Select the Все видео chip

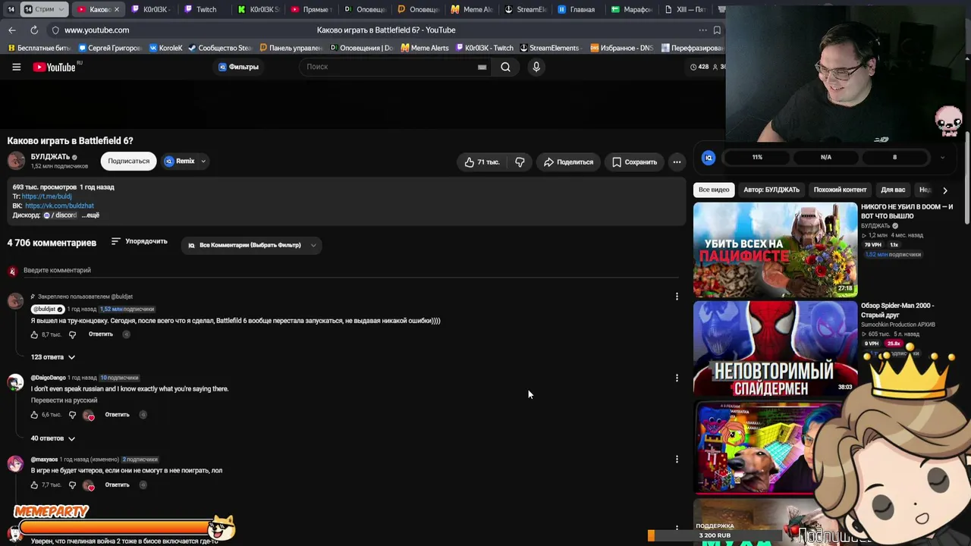point(714,190)
